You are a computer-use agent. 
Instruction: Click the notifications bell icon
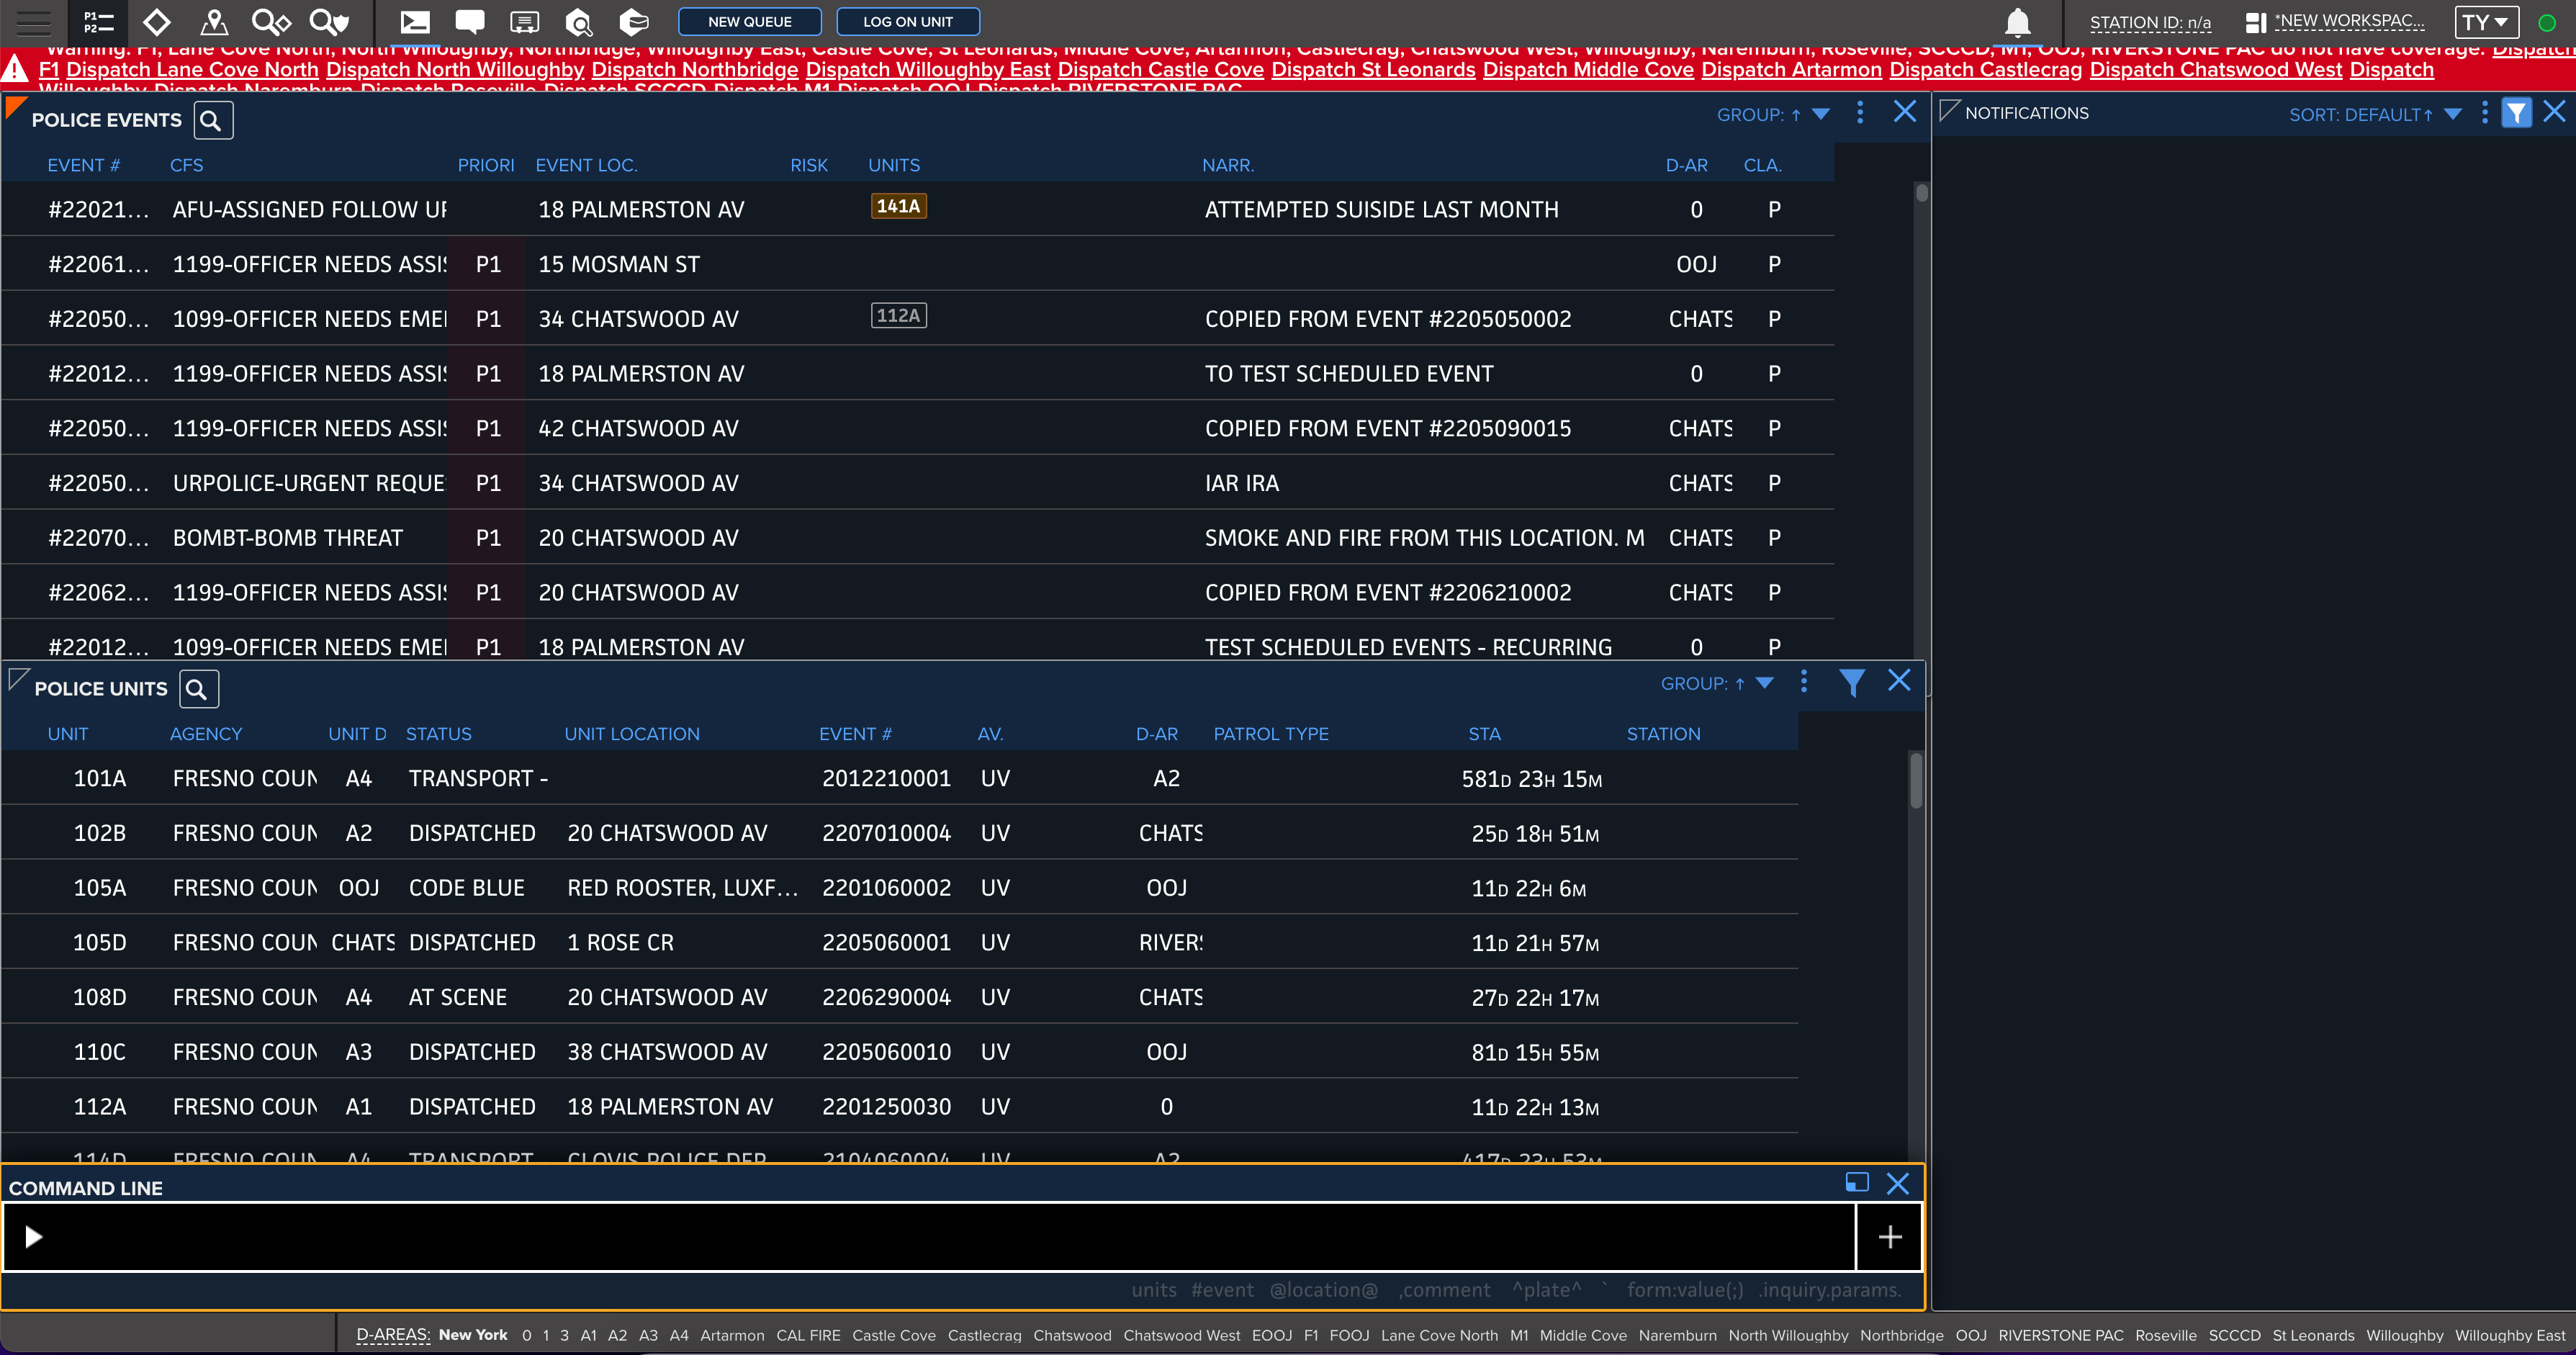pos(2017,22)
